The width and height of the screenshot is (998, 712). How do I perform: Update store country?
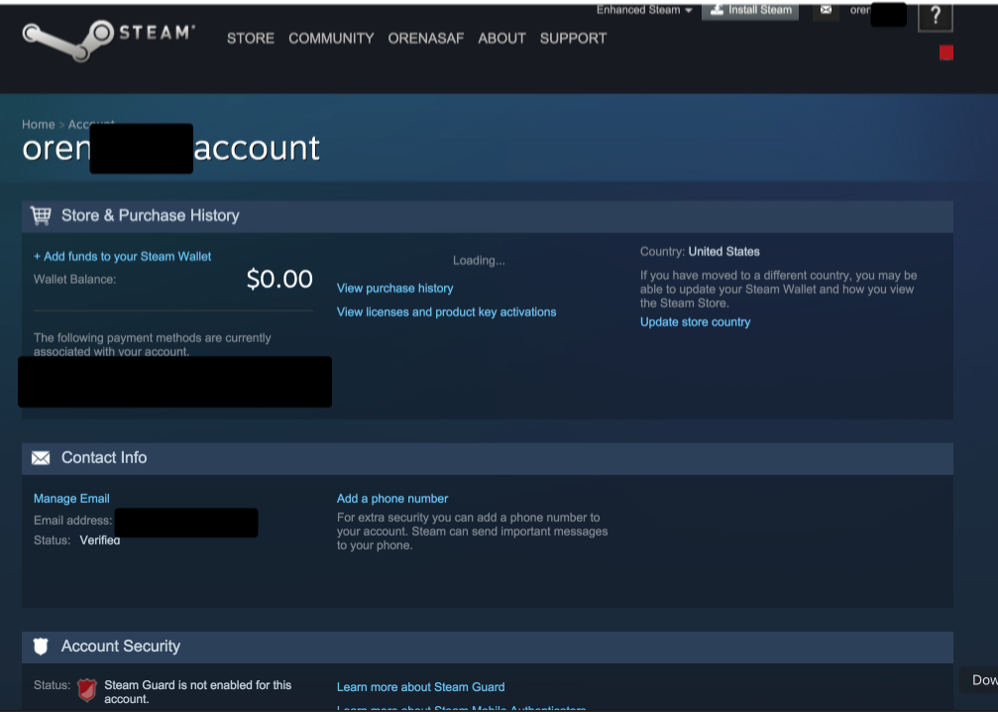pos(695,322)
